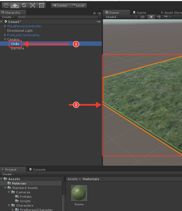The image size is (182, 211).
Task: Switch to the Console tab
Action: (x=38, y=169)
